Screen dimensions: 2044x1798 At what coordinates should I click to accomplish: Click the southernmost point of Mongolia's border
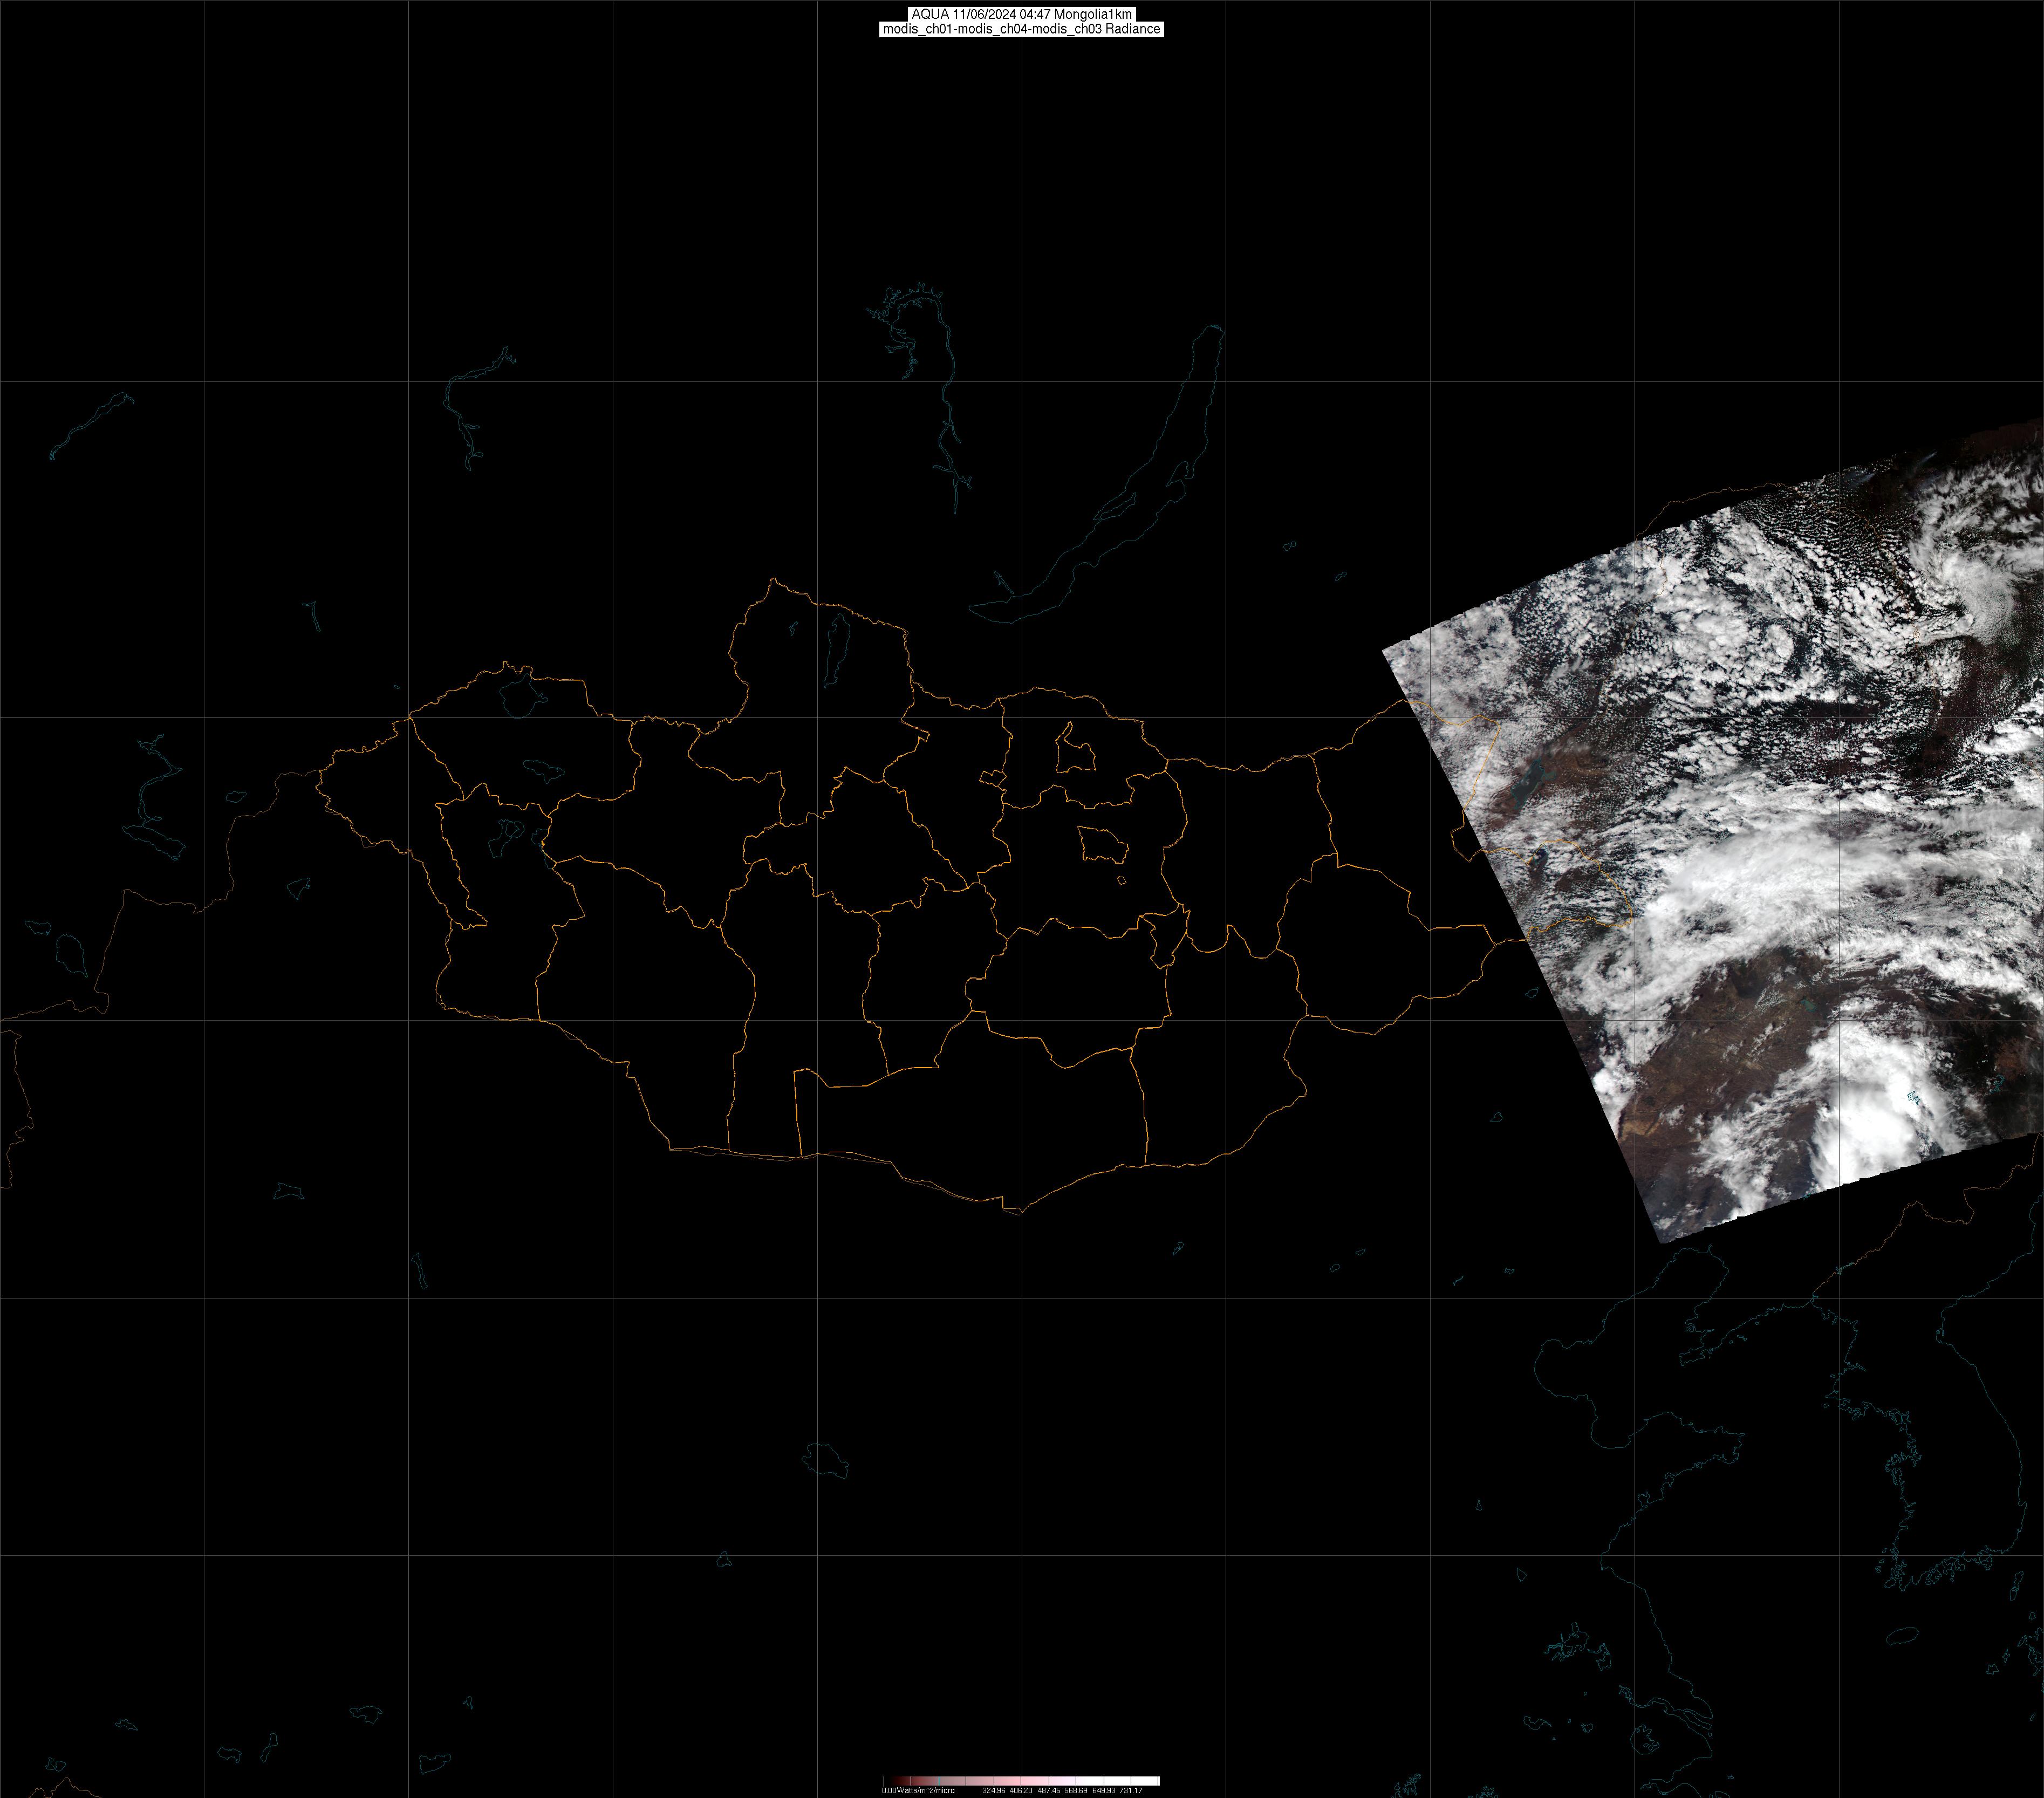pos(1020,1214)
